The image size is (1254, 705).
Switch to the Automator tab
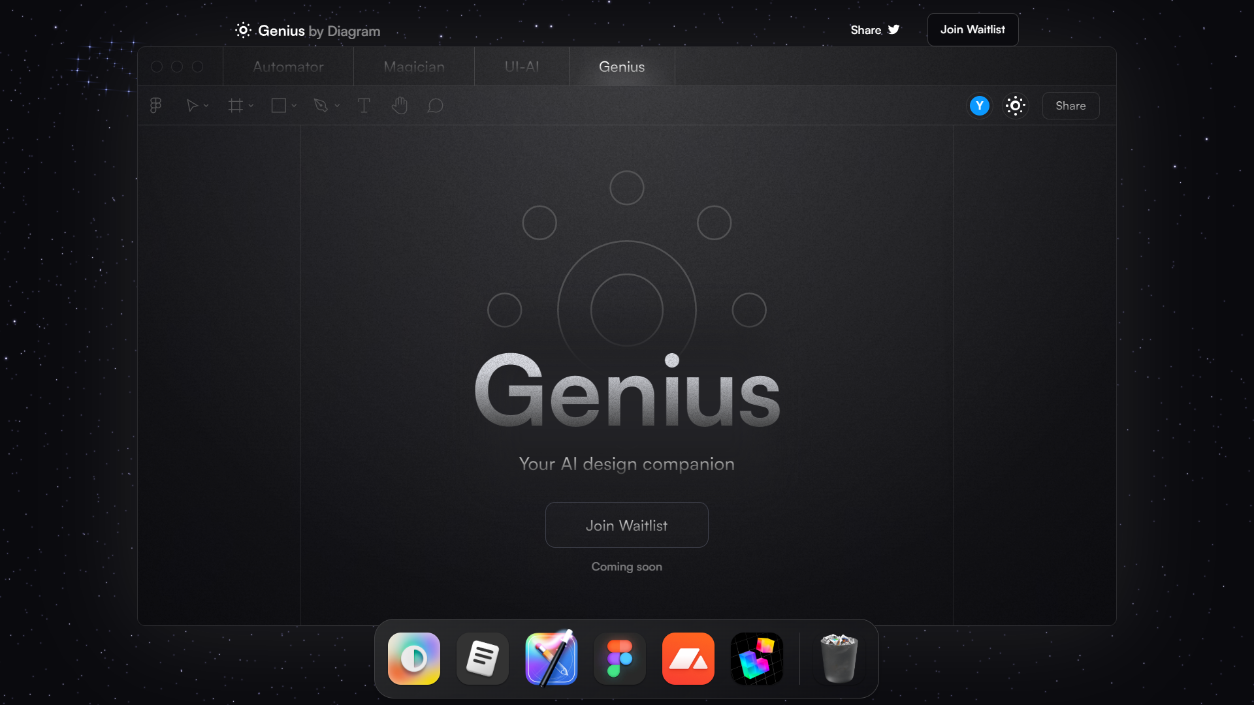click(x=288, y=67)
